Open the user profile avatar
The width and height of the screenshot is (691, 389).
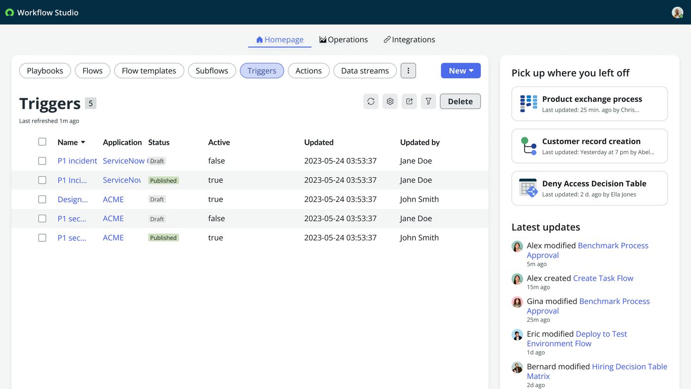677,12
